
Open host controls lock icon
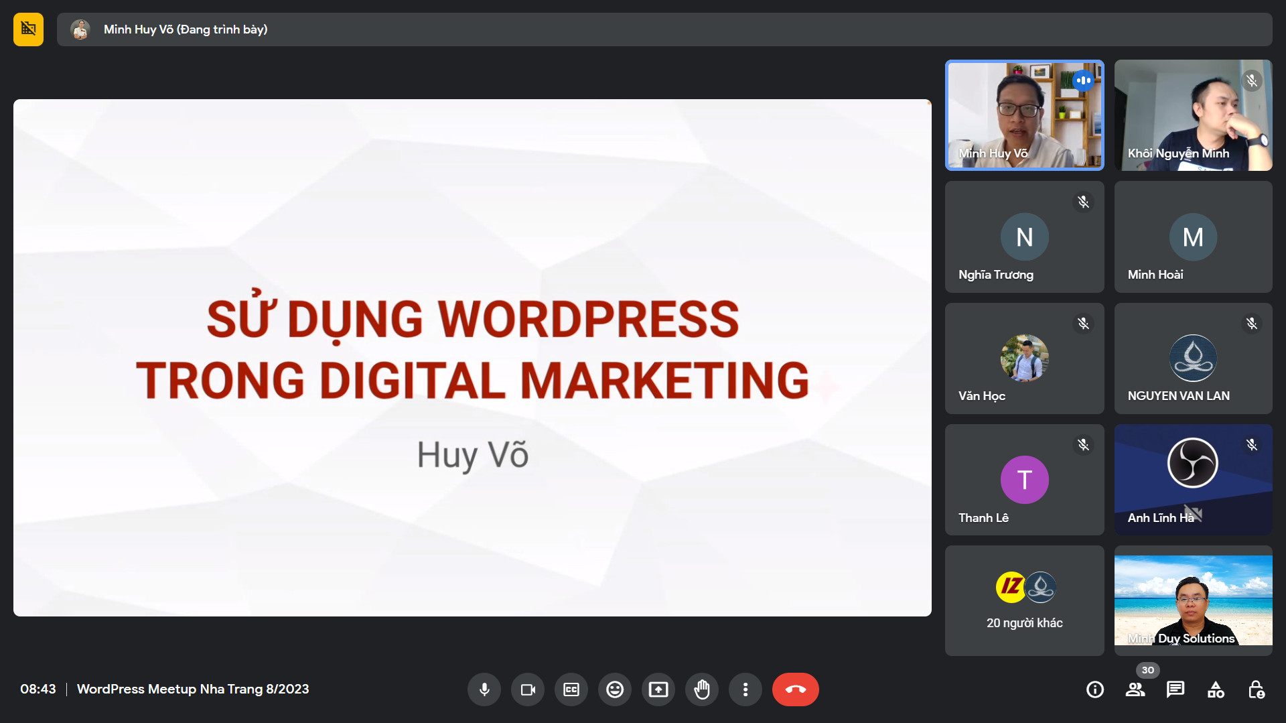[x=1257, y=689]
